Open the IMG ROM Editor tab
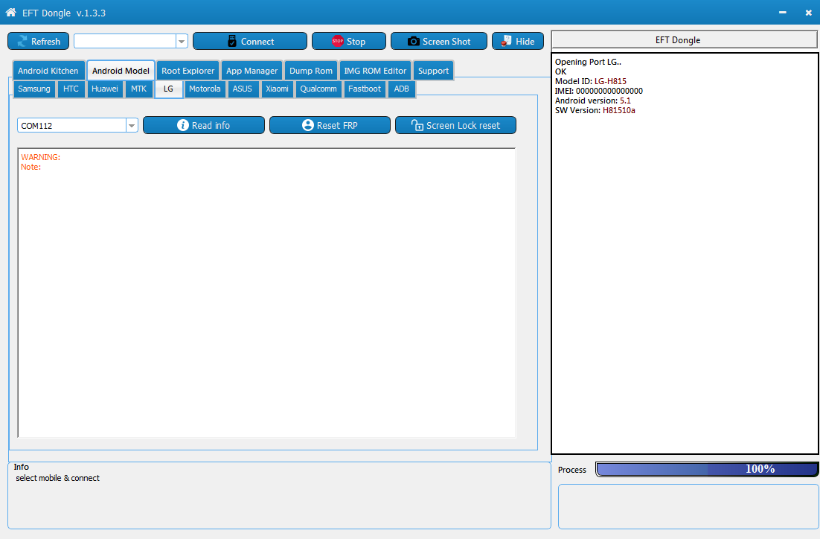The height and width of the screenshot is (539, 820). [375, 71]
